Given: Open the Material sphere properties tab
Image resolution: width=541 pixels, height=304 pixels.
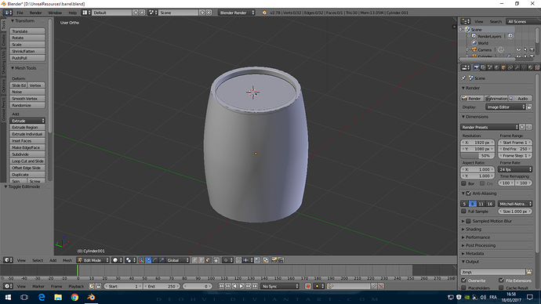Looking at the screenshot, I should coord(530,67).
